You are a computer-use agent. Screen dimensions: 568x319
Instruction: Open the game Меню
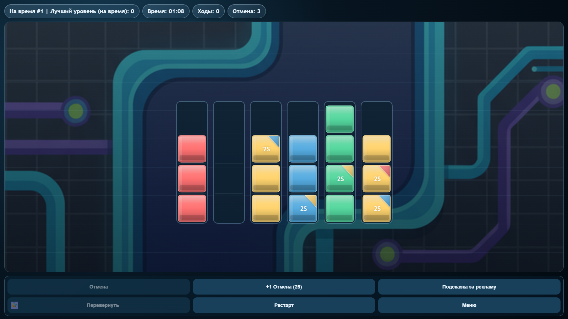pos(469,305)
